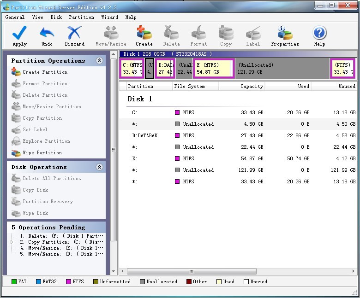Select C: NTFS block in disk map
The image size is (360, 298).
tap(132, 68)
